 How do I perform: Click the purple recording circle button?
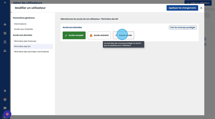[x=7, y=114]
